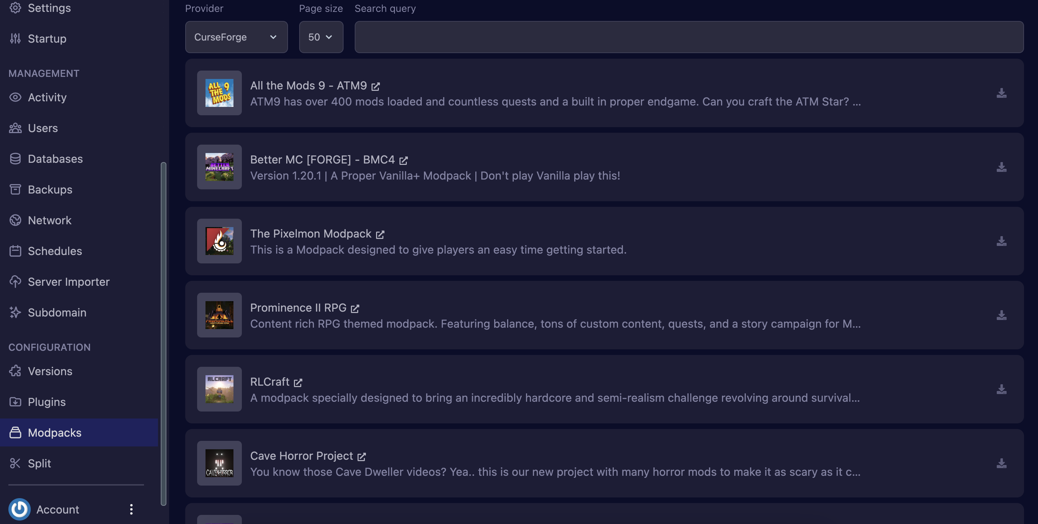This screenshot has height=524, width=1038.
Task: Click the Split scissors icon
Action: [15, 463]
